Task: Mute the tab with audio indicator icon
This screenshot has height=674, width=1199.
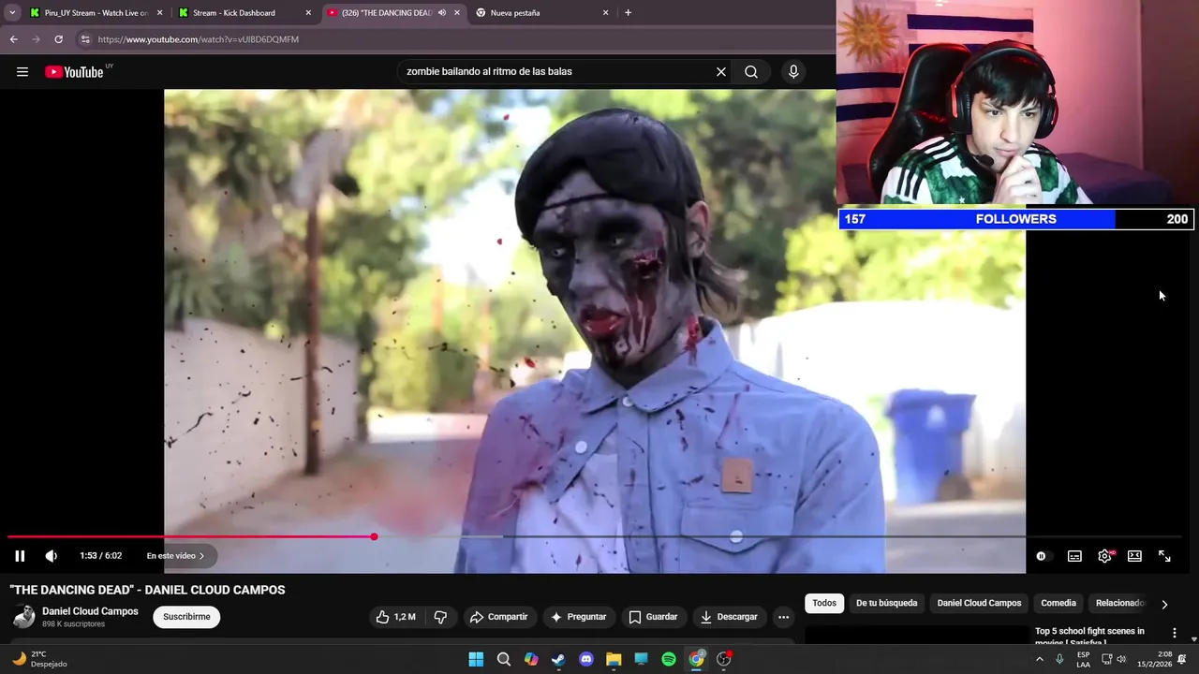Action: [x=442, y=13]
